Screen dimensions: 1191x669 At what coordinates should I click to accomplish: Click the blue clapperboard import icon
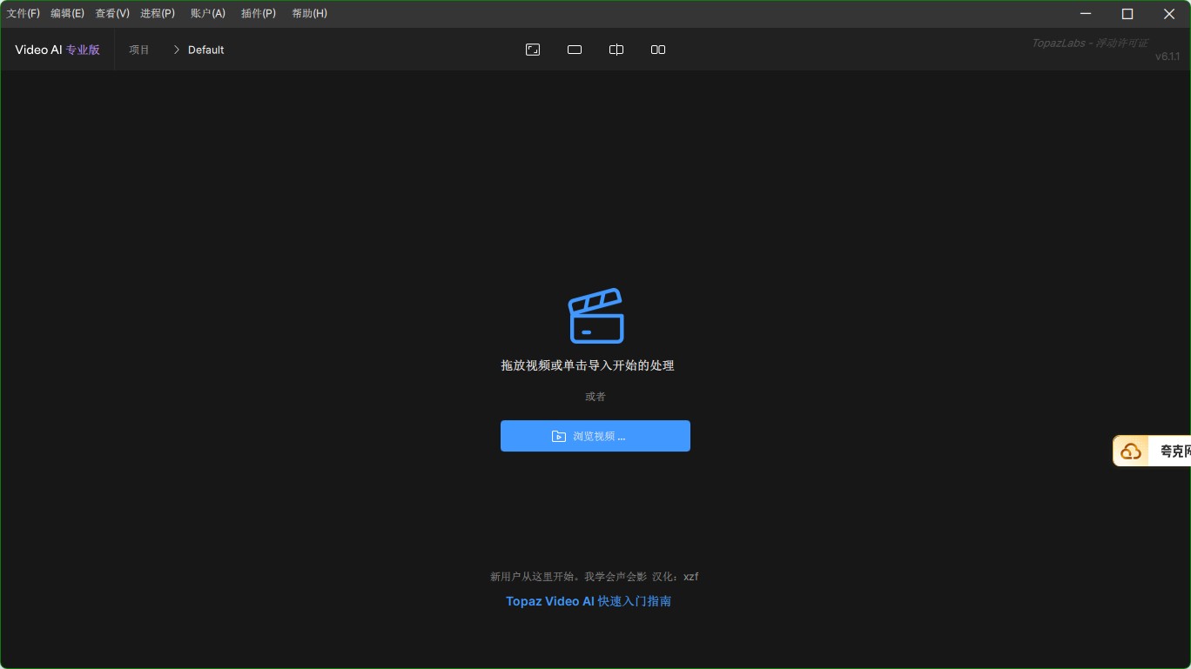(x=595, y=316)
